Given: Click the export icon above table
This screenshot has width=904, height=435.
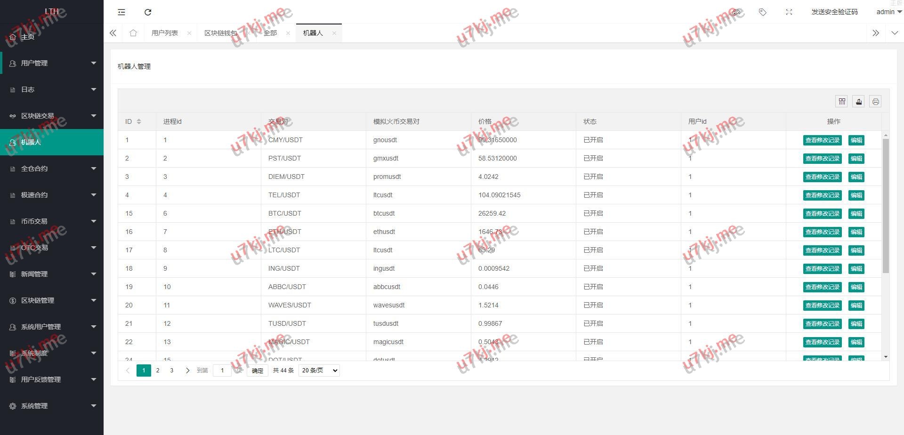Looking at the screenshot, I should click(859, 101).
